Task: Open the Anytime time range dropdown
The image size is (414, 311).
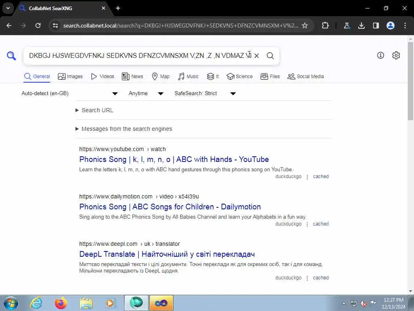Action: (146, 94)
